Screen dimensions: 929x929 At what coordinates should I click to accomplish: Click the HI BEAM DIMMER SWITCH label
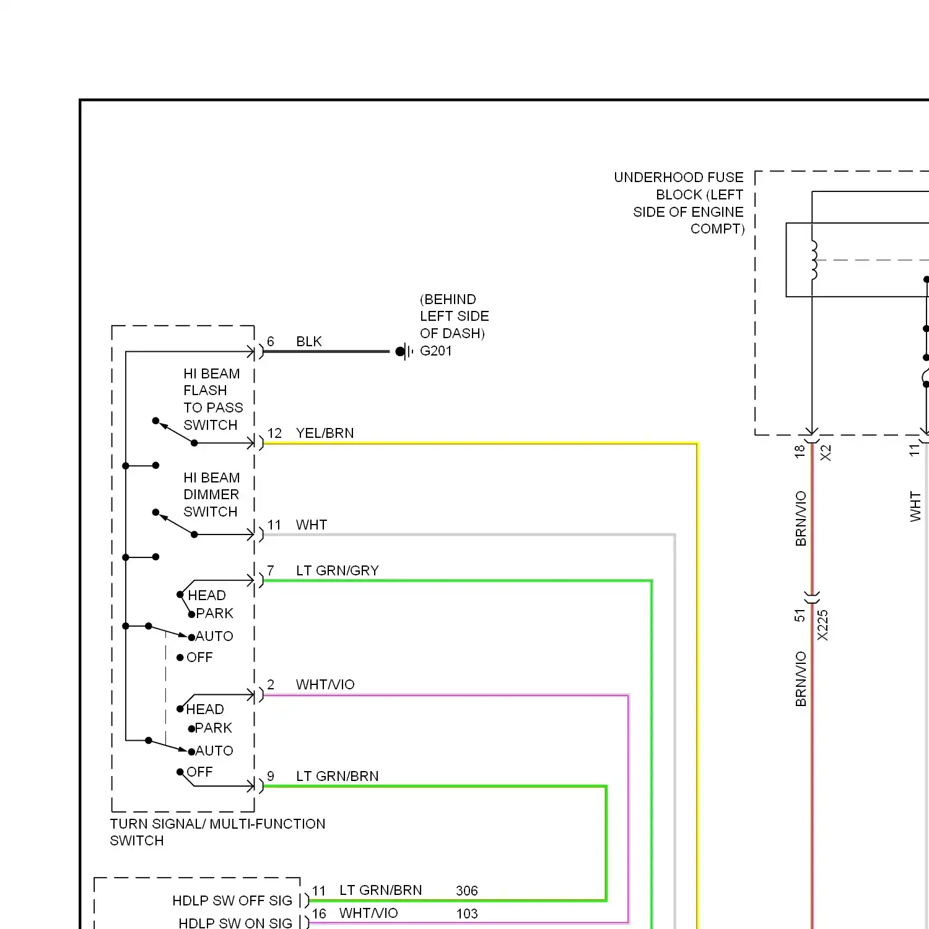point(211,495)
